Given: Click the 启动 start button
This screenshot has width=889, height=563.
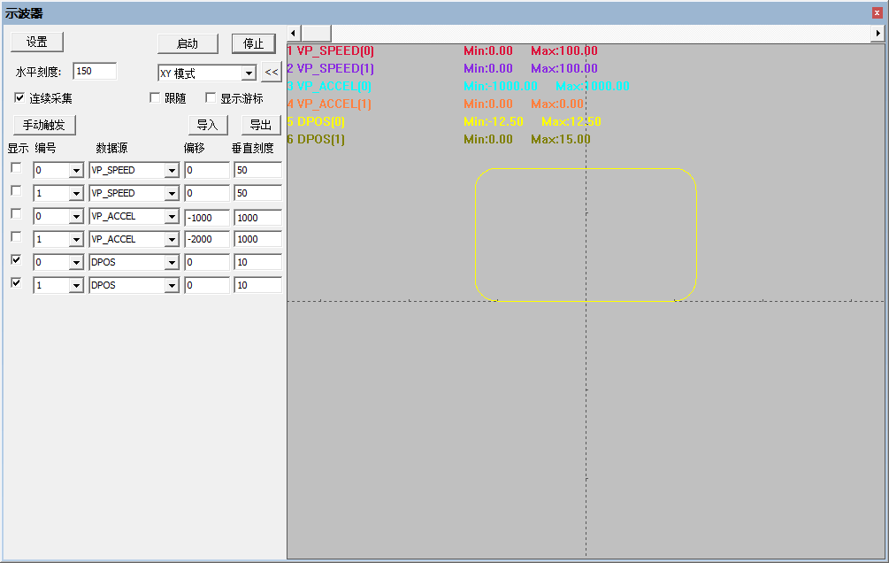Looking at the screenshot, I should 188,42.
